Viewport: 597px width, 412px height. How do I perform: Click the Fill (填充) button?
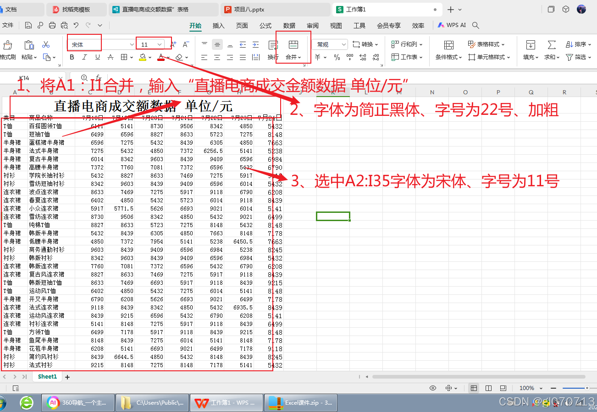(531, 50)
